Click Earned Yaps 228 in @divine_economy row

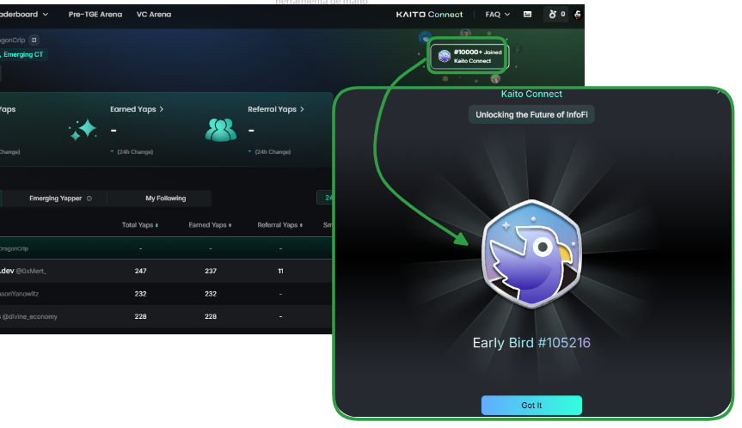(211, 316)
